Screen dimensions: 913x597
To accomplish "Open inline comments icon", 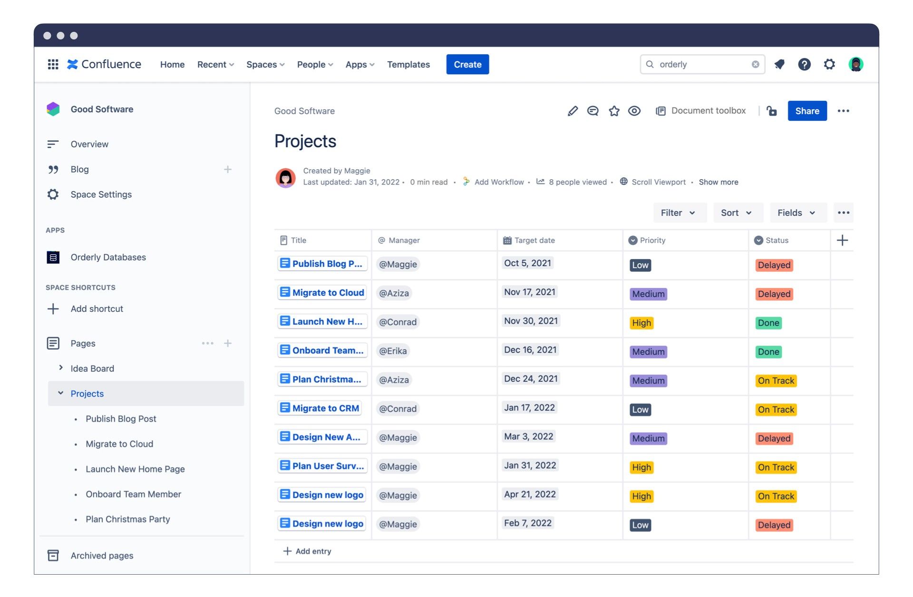I will point(592,111).
